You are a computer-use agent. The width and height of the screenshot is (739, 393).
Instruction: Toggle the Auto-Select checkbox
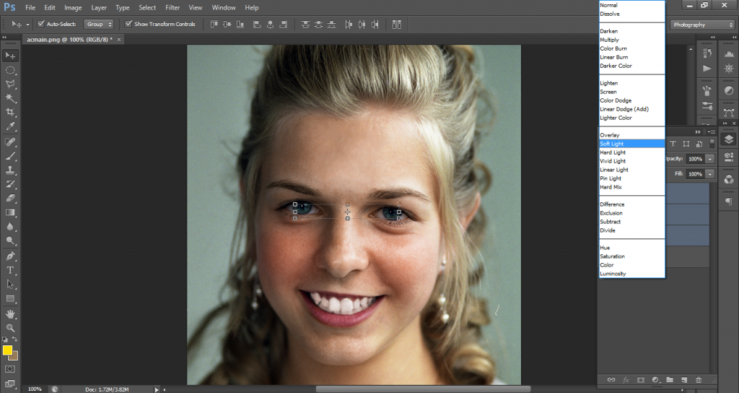[x=41, y=24]
